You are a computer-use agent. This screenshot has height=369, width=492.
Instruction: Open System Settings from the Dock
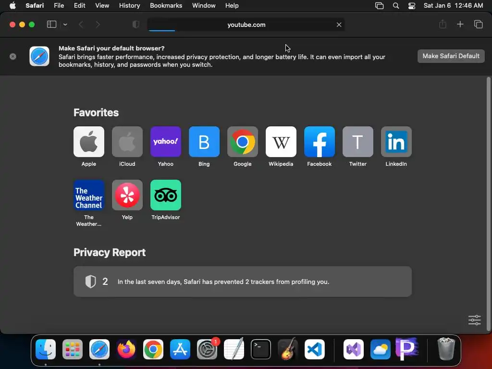(x=207, y=349)
